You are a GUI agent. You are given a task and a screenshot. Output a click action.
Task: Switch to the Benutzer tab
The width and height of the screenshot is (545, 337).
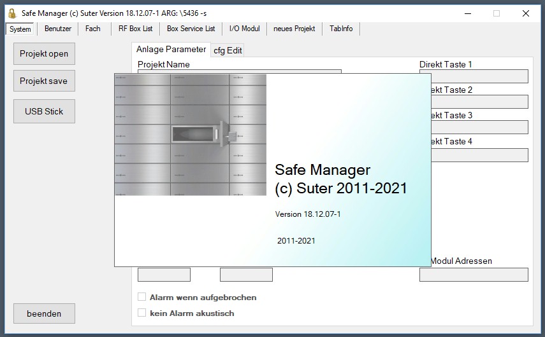pos(58,29)
